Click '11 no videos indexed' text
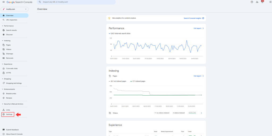This screenshot has width=272, height=136. 162,113
